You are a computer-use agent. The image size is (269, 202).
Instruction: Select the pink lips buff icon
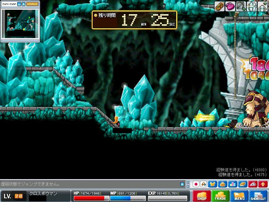(230, 7)
